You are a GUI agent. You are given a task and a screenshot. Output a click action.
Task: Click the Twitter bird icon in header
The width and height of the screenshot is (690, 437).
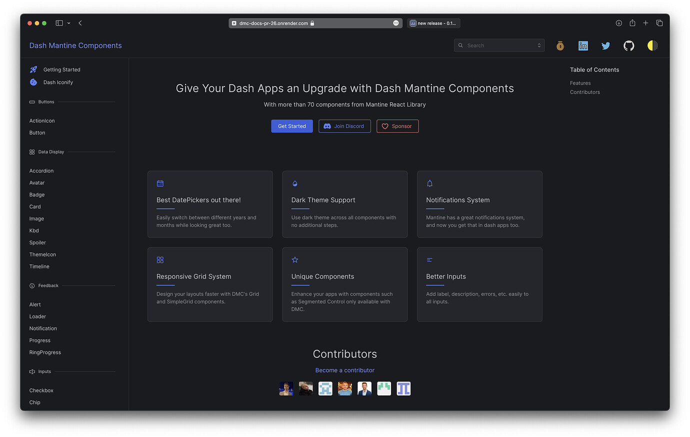(605, 45)
